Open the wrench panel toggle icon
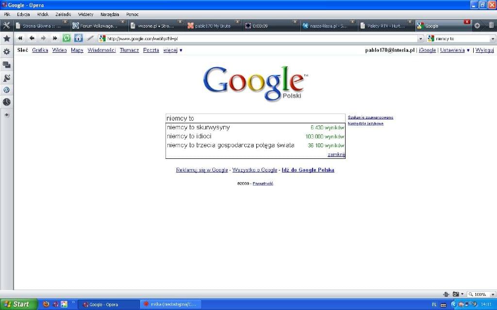The width and height of the screenshot is (497, 310). 6,26
